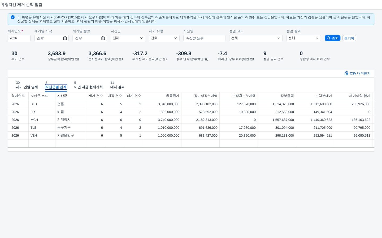This screenshot has height=238, width=382.
Task: Click the FIX asset code cell
Action: click(x=42, y=112)
